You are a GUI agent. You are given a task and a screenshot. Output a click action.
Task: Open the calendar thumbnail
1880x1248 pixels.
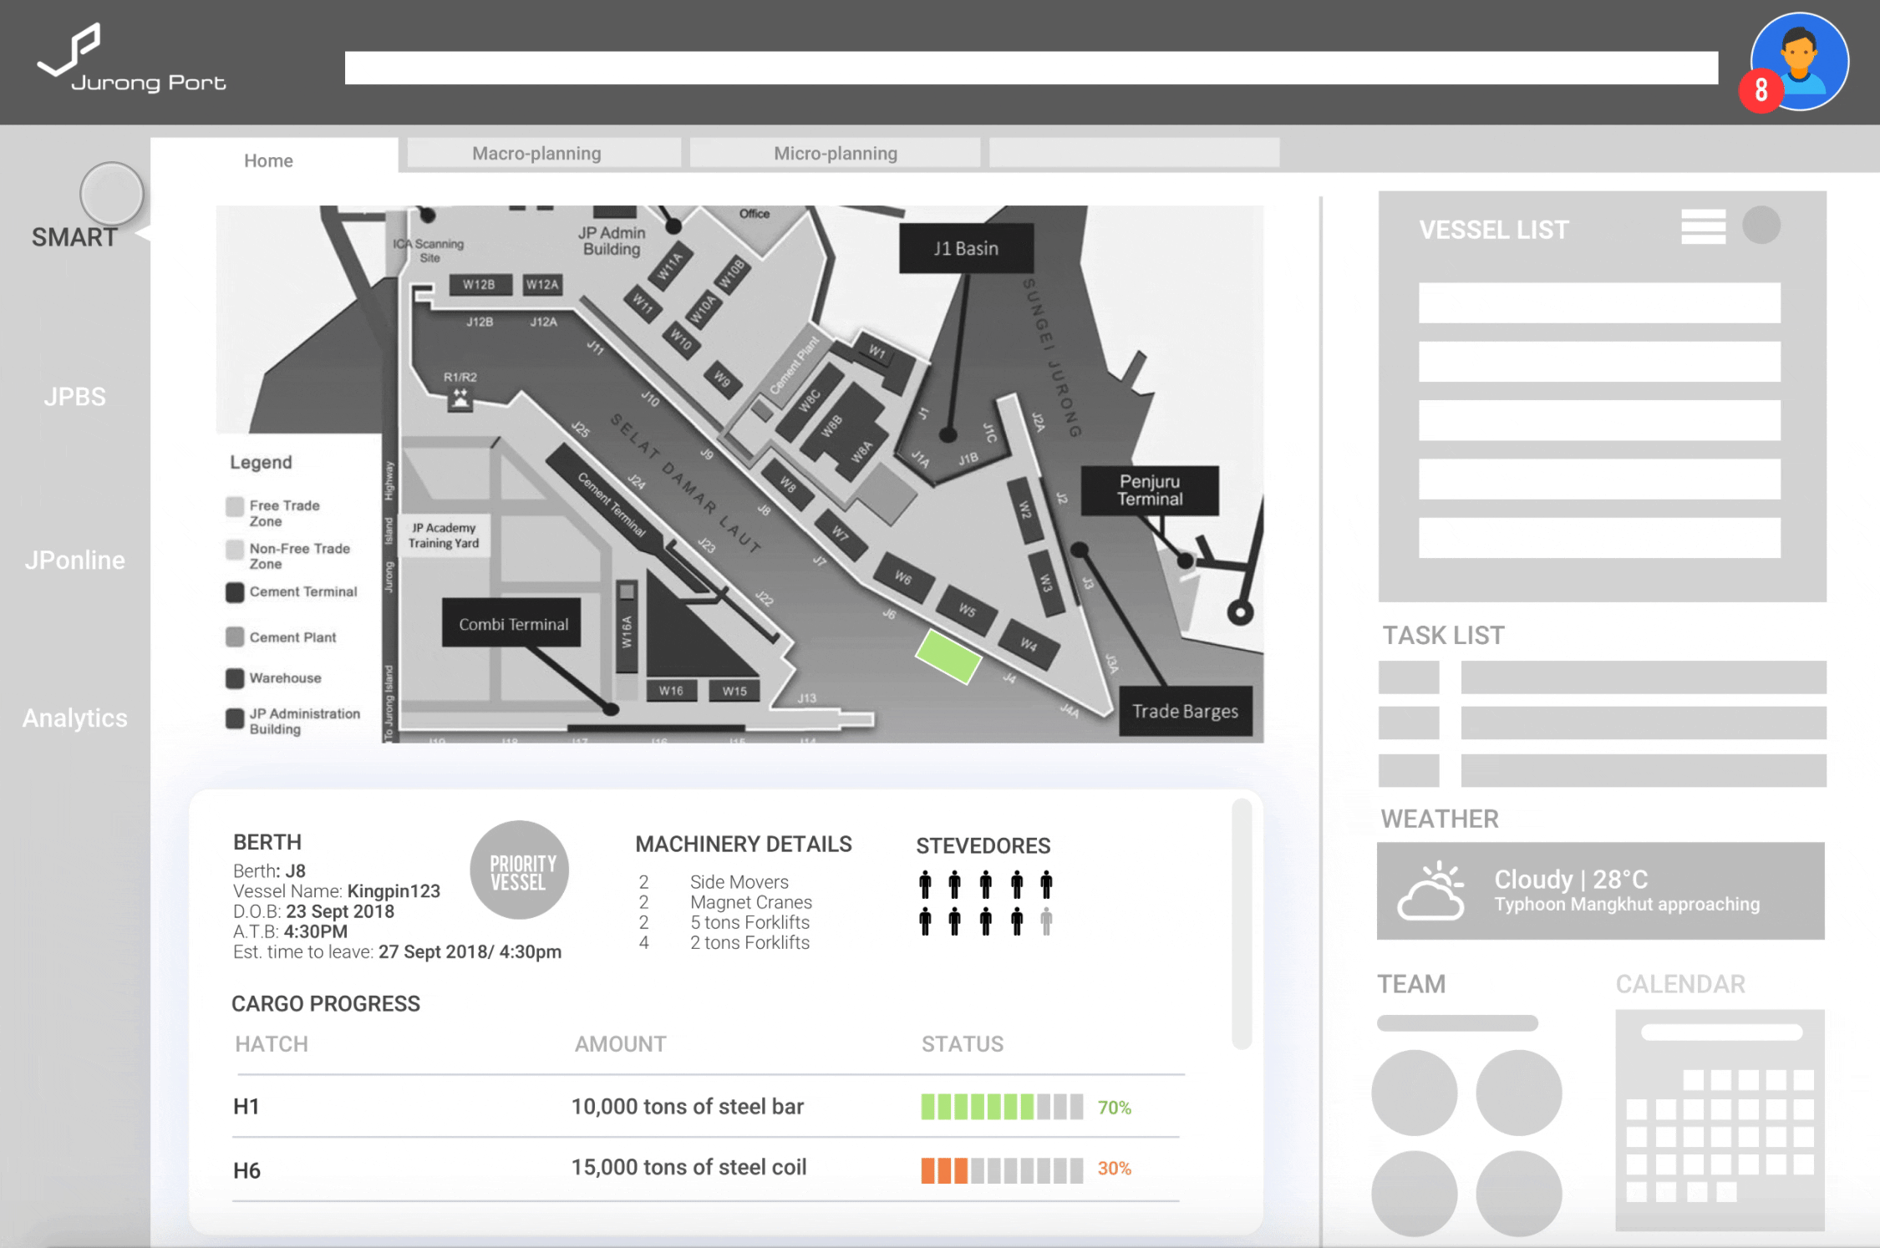(1720, 1120)
